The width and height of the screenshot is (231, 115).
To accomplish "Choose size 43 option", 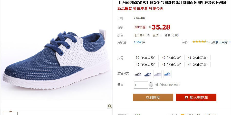I will (172, 64).
